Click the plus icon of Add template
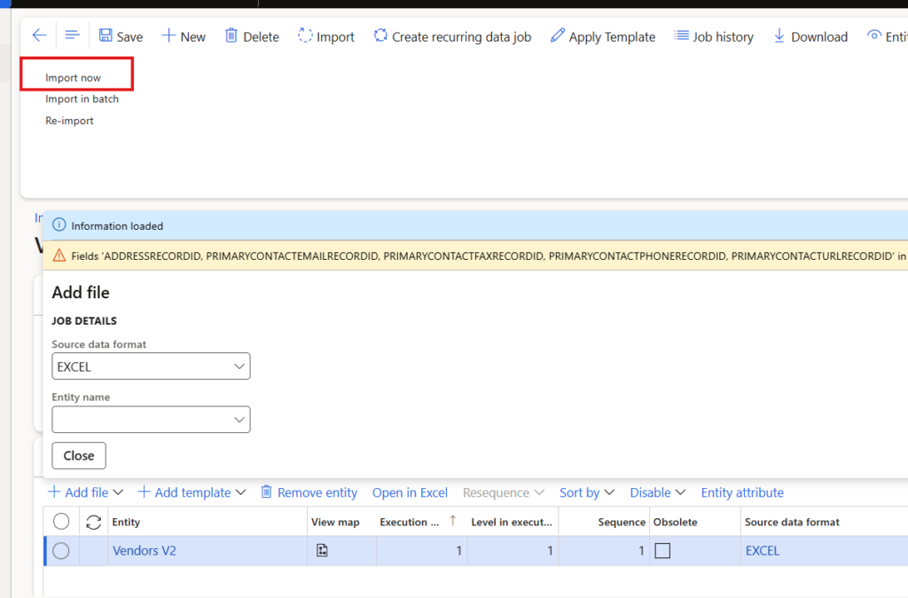This screenshot has width=908, height=598. pyautogui.click(x=144, y=492)
